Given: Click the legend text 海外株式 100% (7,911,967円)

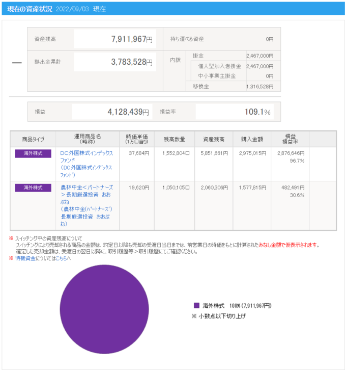Looking at the screenshot, I should (237, 306).
